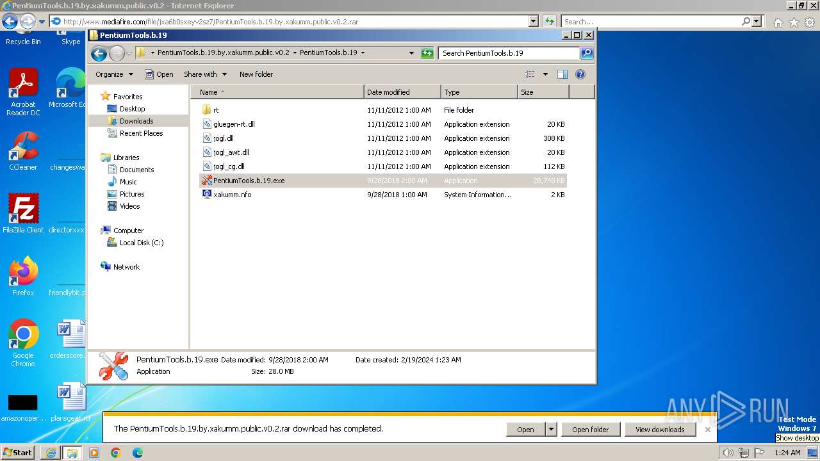The height and width of the screenshot is (461, 820).
Task: Change view layout icon
Action: pyautogui.click(x=530, y=74)
